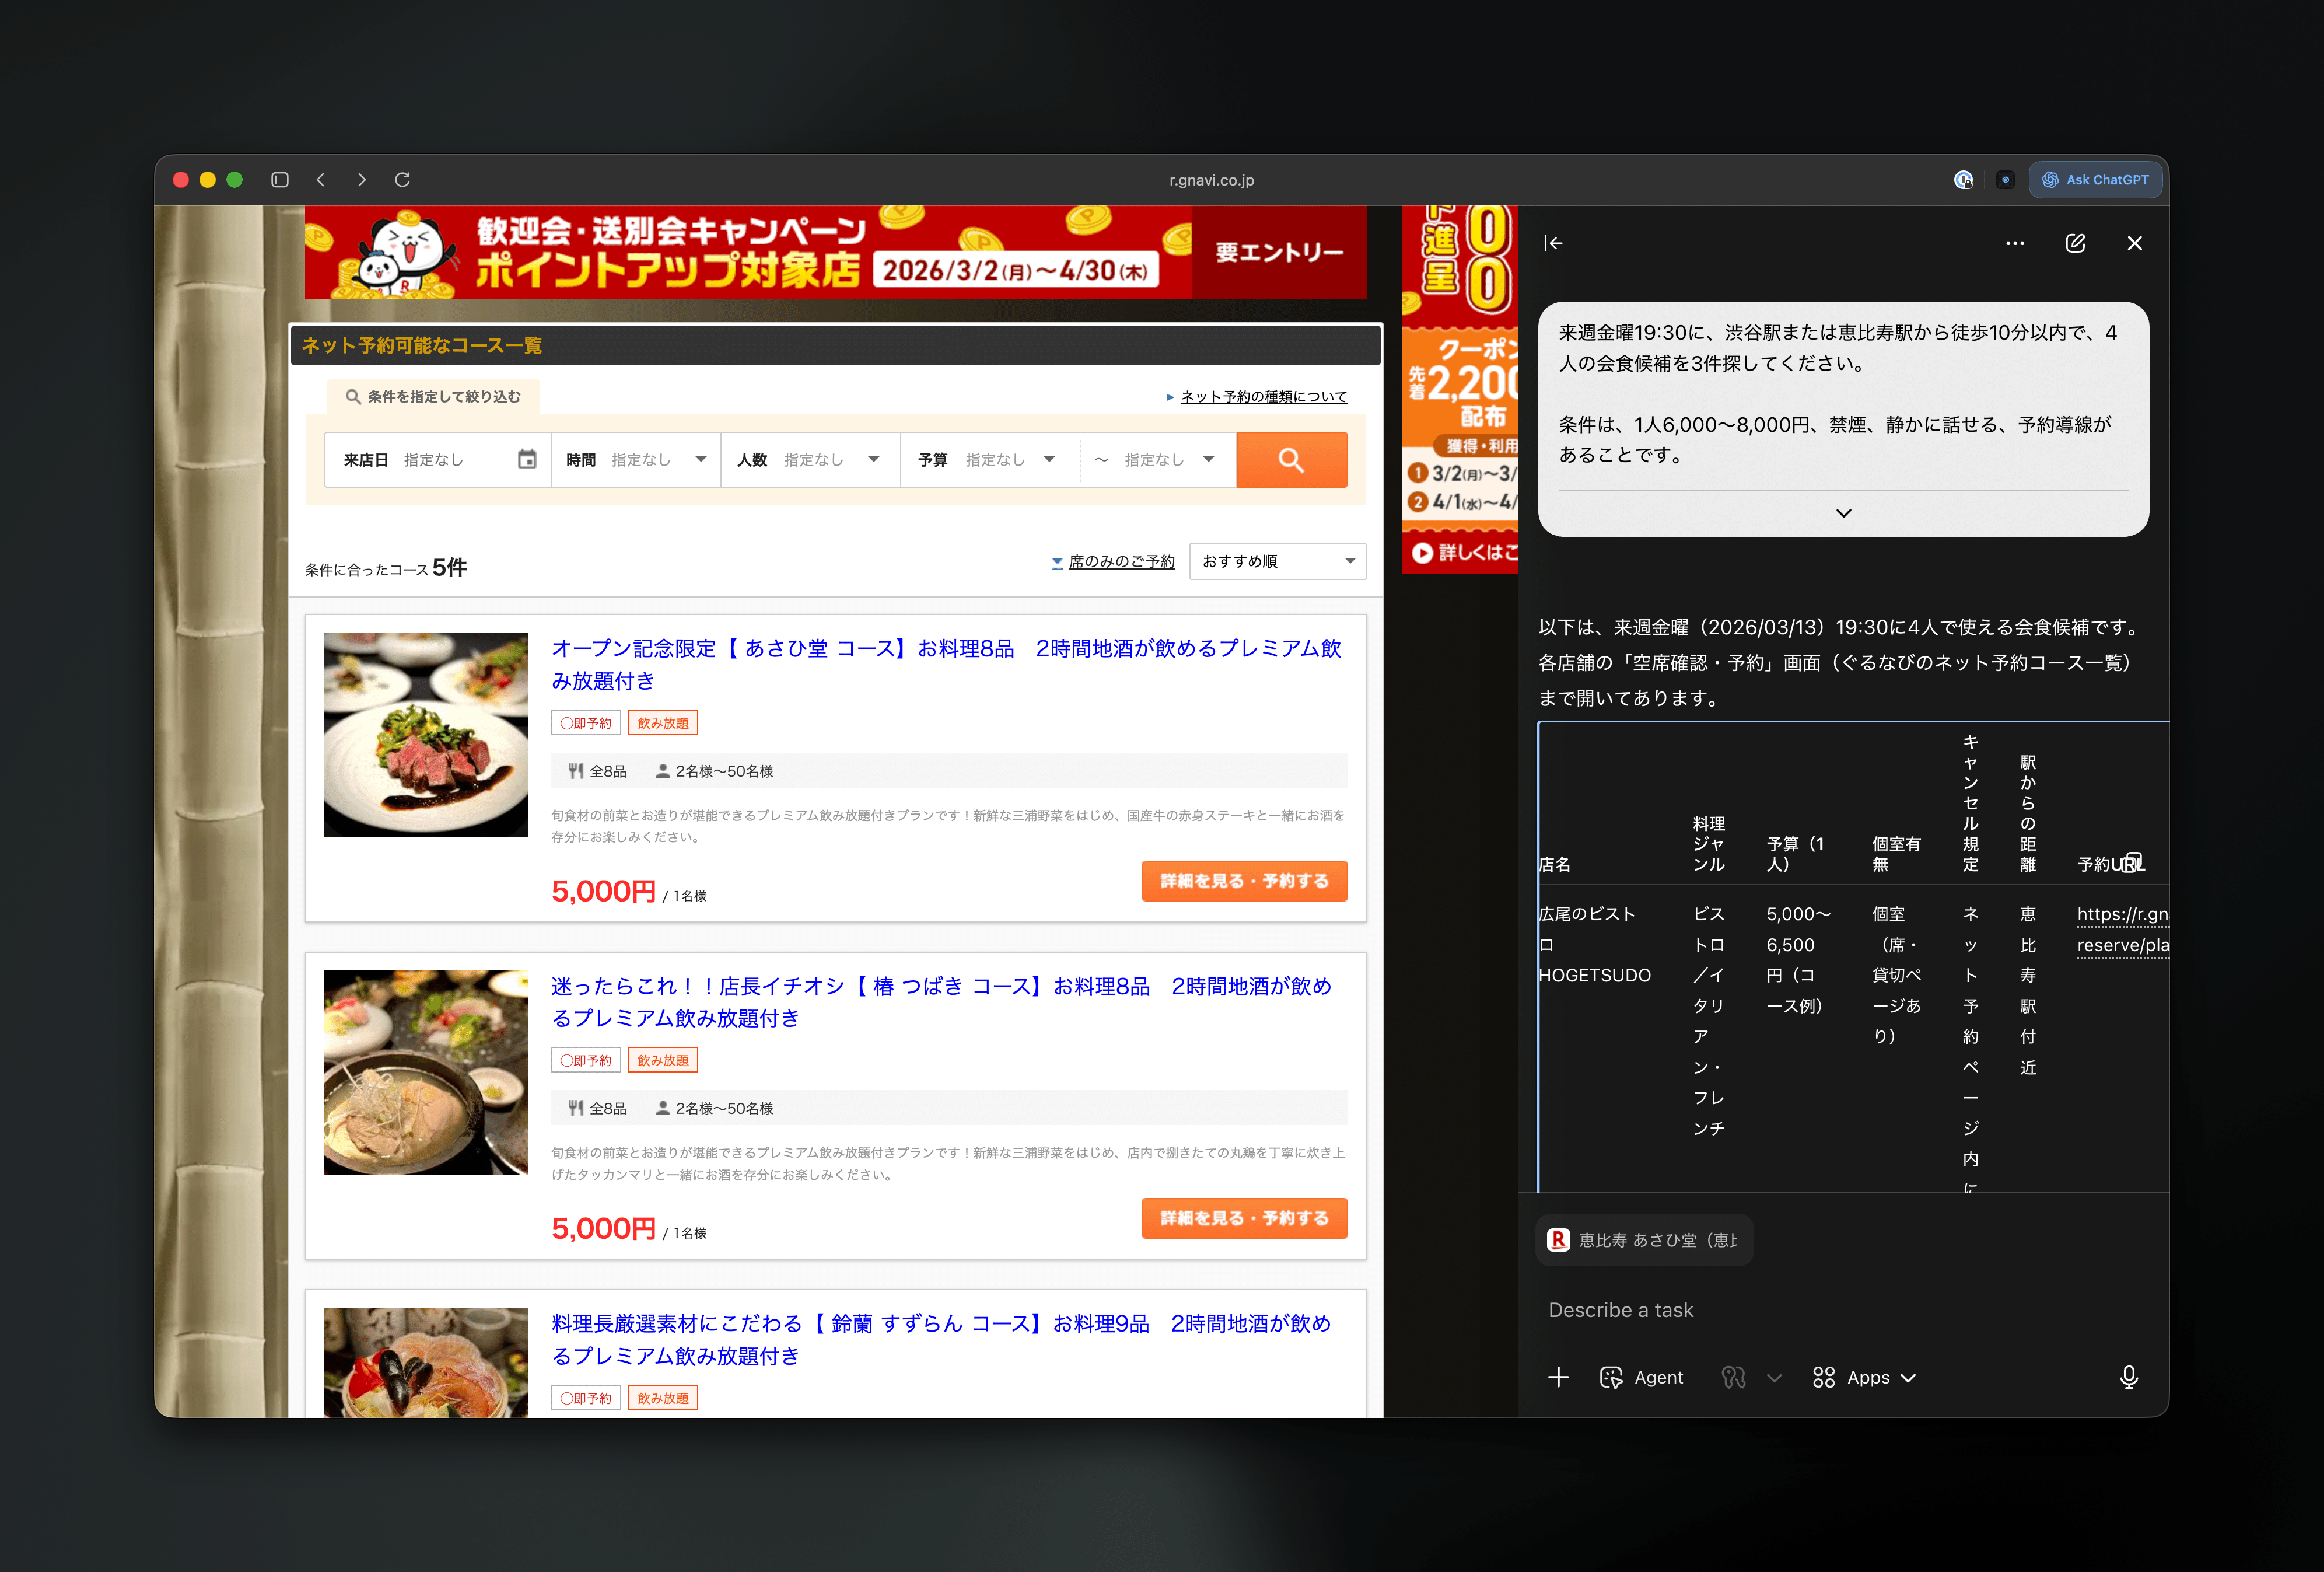Click the orange magnifier search button
The width and height of the screenshot is (2324, 1572).
point(1291,460)
